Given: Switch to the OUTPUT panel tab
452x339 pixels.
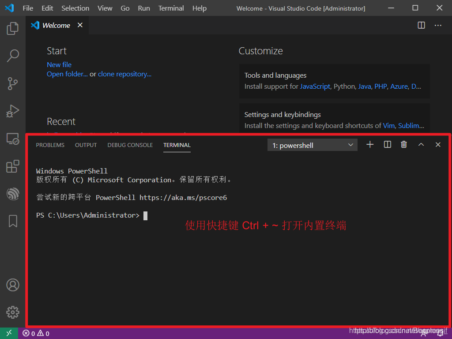Looking at the screenshot, I should click(86, 145).
